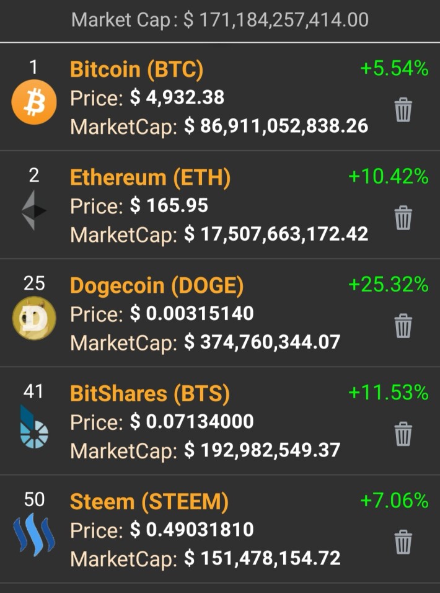The height and width of the screenshot is (593, 440).
Task: Delete Ethereum using its trash icon
Action: coord(403,218)
